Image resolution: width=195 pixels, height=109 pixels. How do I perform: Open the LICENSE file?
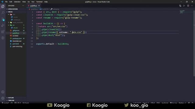[16, 36]
